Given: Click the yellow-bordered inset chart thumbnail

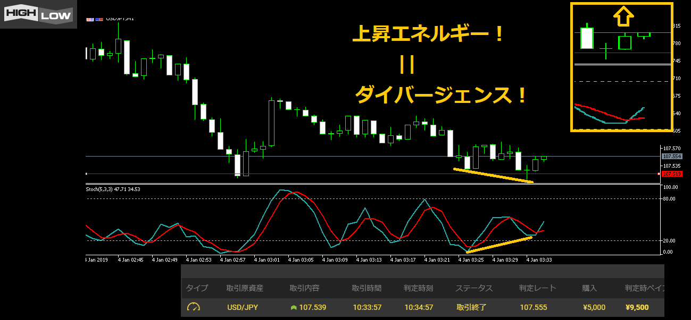Looking at the screenshot, I should [x=622, y=66].
